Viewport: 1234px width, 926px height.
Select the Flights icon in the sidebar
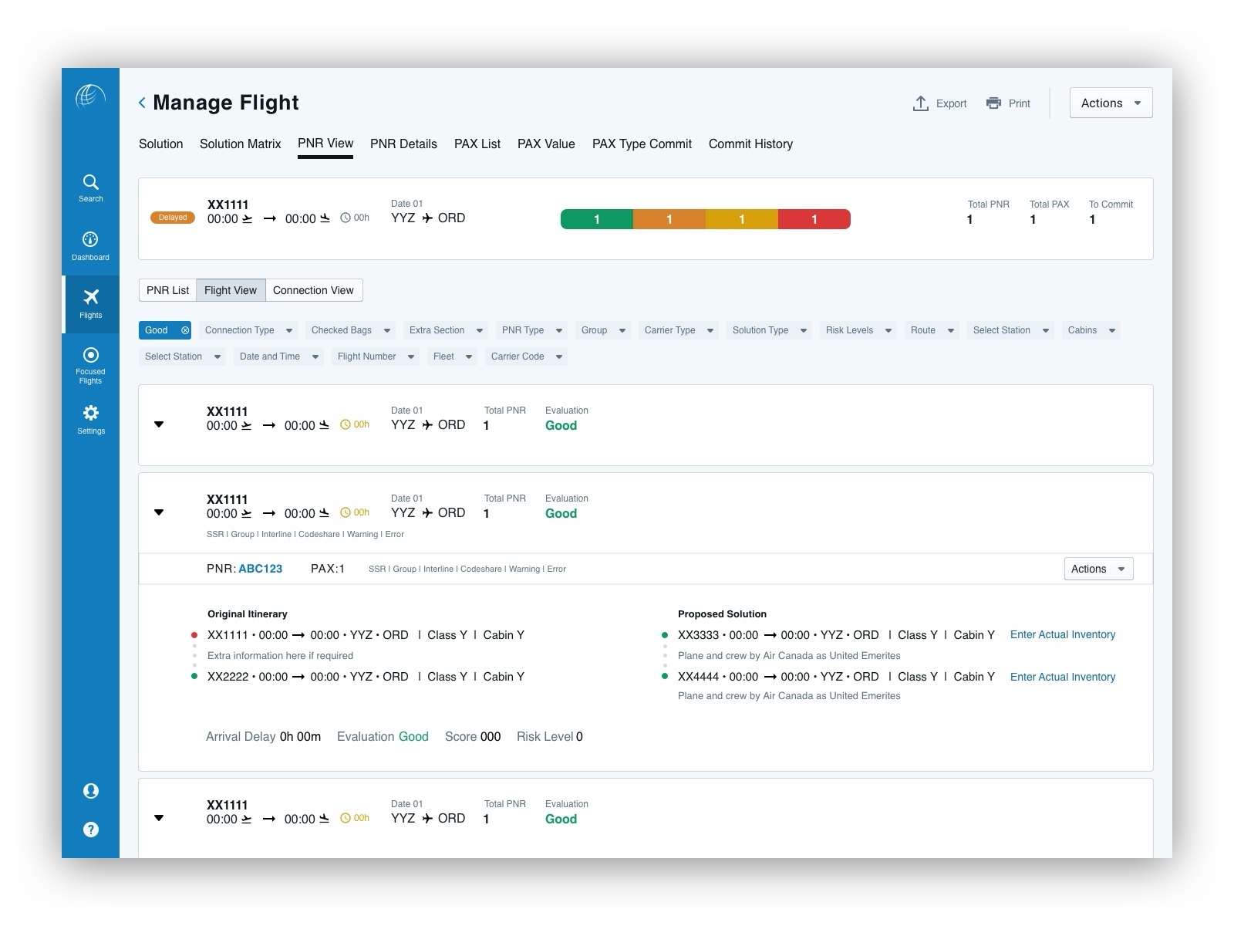pos(90,302)
